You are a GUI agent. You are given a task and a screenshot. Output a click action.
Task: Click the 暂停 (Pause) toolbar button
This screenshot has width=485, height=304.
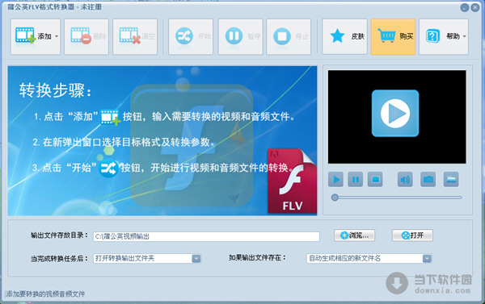pos(241,37)
